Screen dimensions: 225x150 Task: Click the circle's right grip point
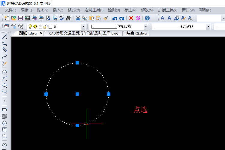click(x=109, y=94)
